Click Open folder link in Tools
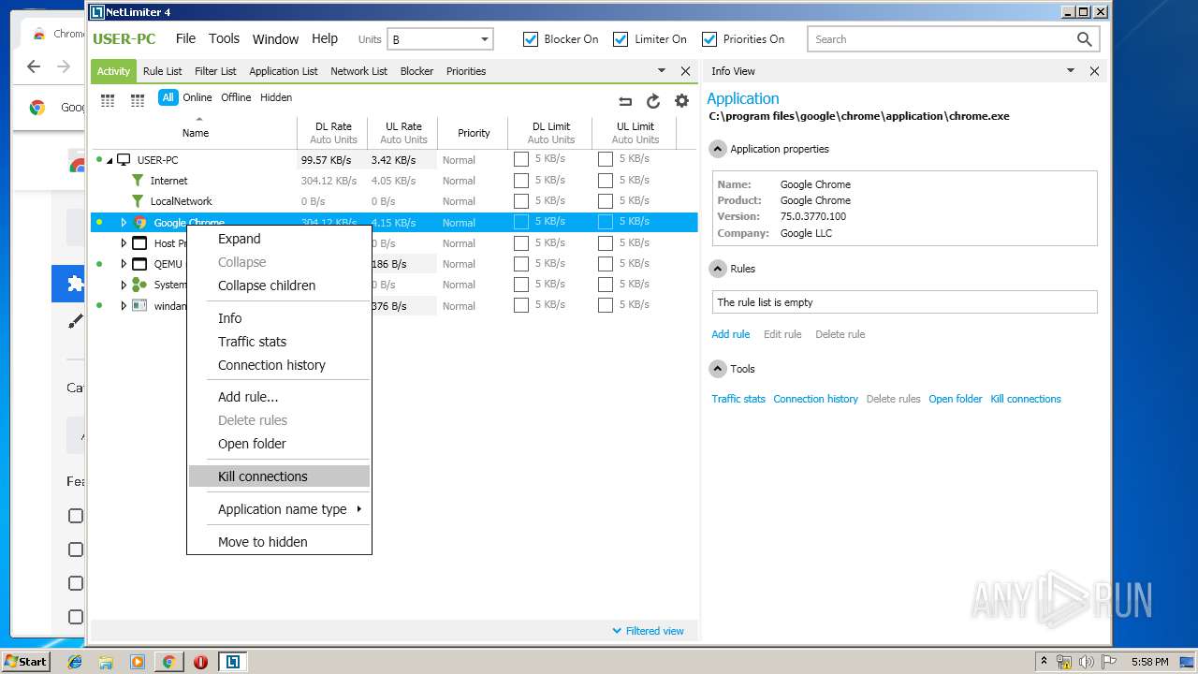Image resolution: width=1198 pixels, height=674 pixels. click(956, 399)
